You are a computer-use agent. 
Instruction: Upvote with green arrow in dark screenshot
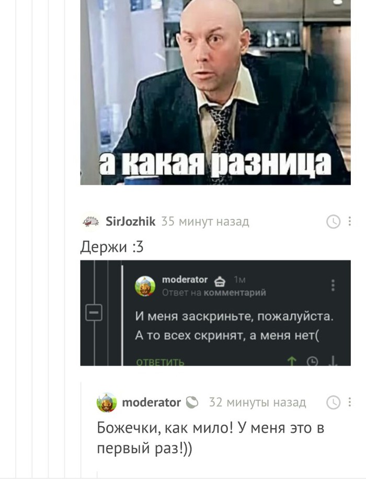[x=292, y=361]
